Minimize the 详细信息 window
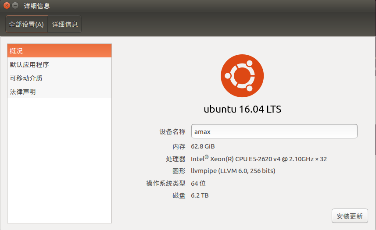 15,5
